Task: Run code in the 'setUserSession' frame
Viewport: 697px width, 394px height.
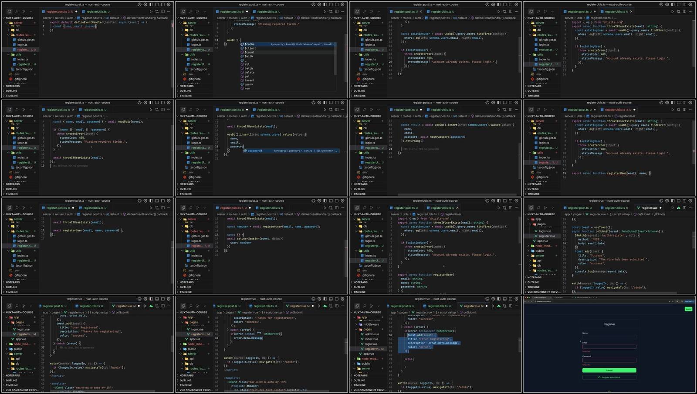Action: 325,208
